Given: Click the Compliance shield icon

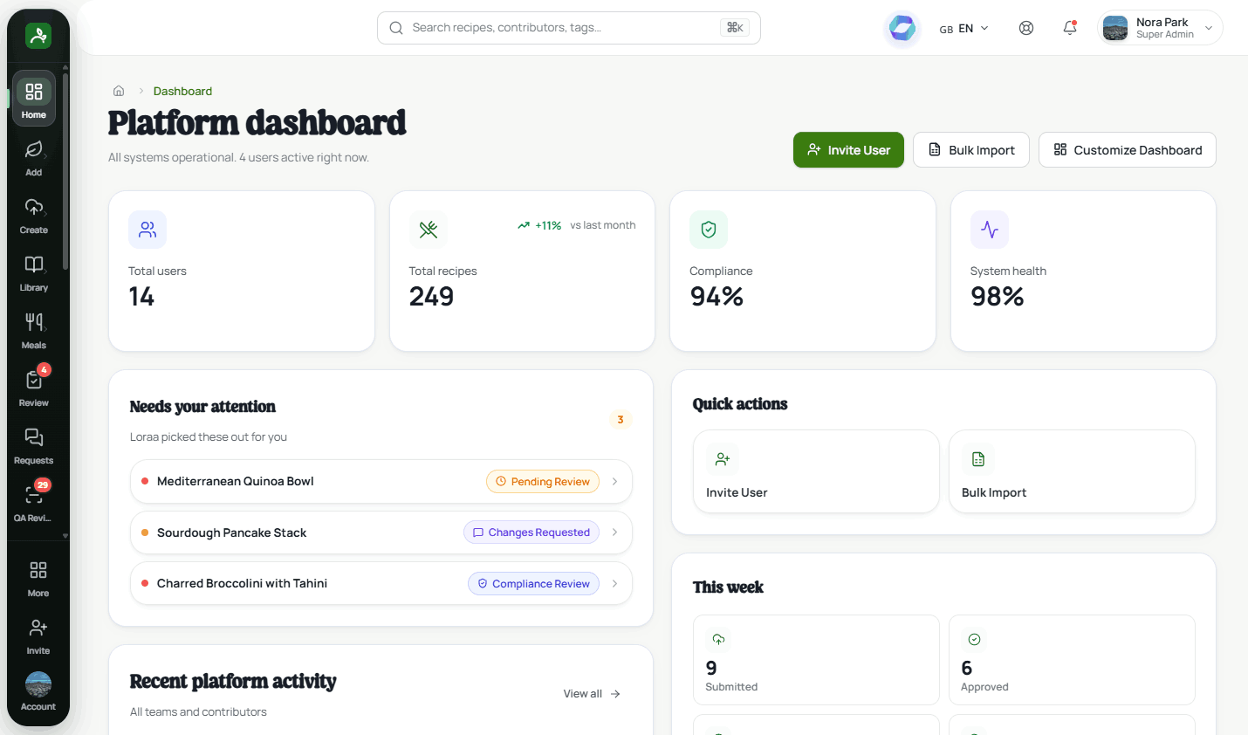Looking at the screenshot, I should point(709,230).
